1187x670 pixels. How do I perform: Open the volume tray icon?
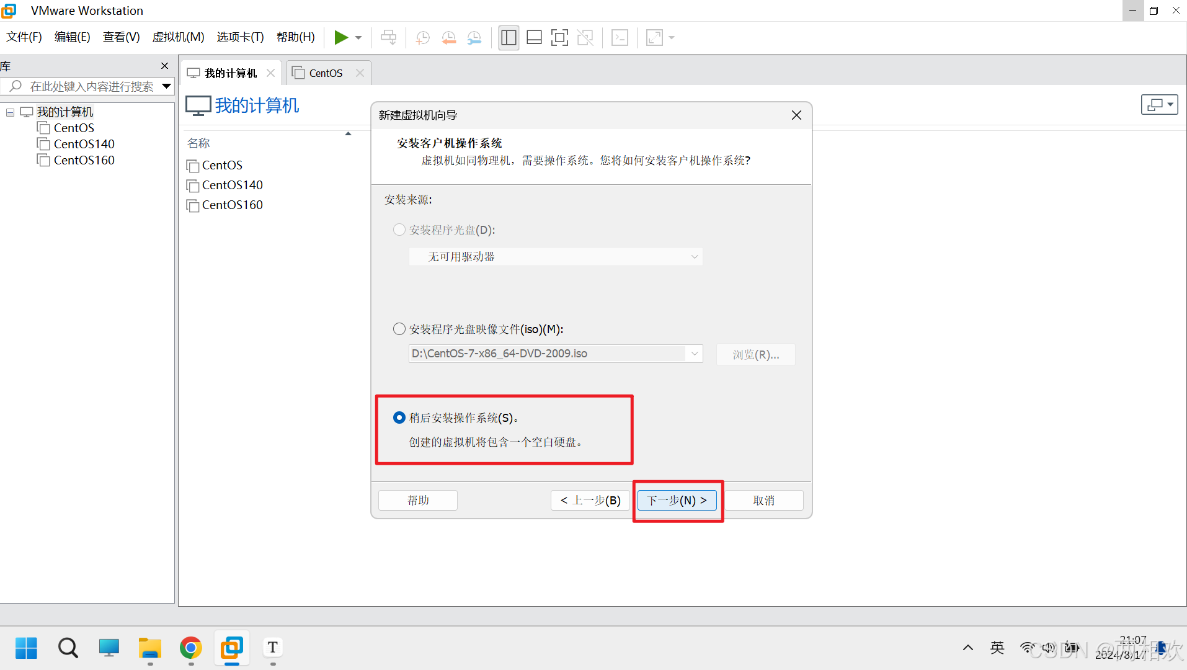point(1048,648)
